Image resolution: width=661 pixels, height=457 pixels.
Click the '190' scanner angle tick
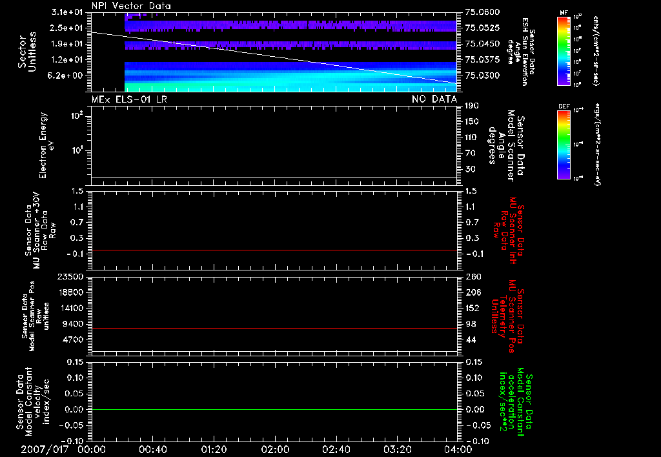click(x=472, y=106)
